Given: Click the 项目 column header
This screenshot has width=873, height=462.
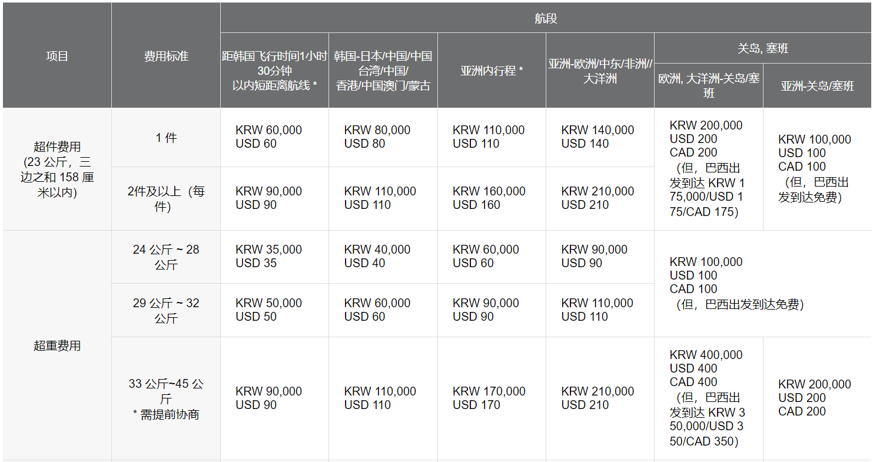Looking at the screenshot, I should tap(57, 56).
